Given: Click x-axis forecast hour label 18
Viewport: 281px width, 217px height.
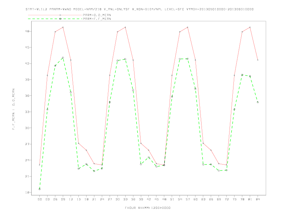Looking at the screenshot, I should coord(86,199).
